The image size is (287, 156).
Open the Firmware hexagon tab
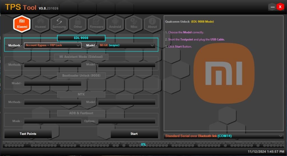[x=96, y=24]
